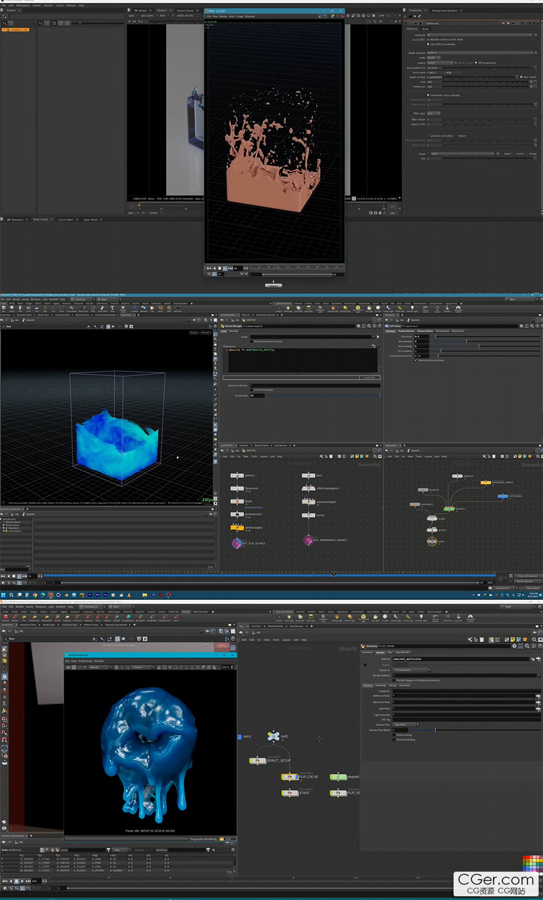Select the null1 node
This screenshot has width=543, height=900.
pyautogui.click(x=273, y=736)
